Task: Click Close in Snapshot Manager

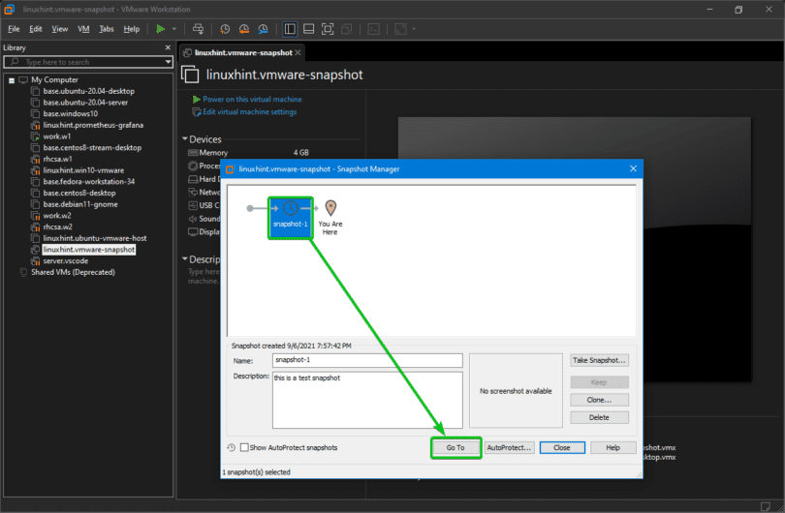Action: 562,447
